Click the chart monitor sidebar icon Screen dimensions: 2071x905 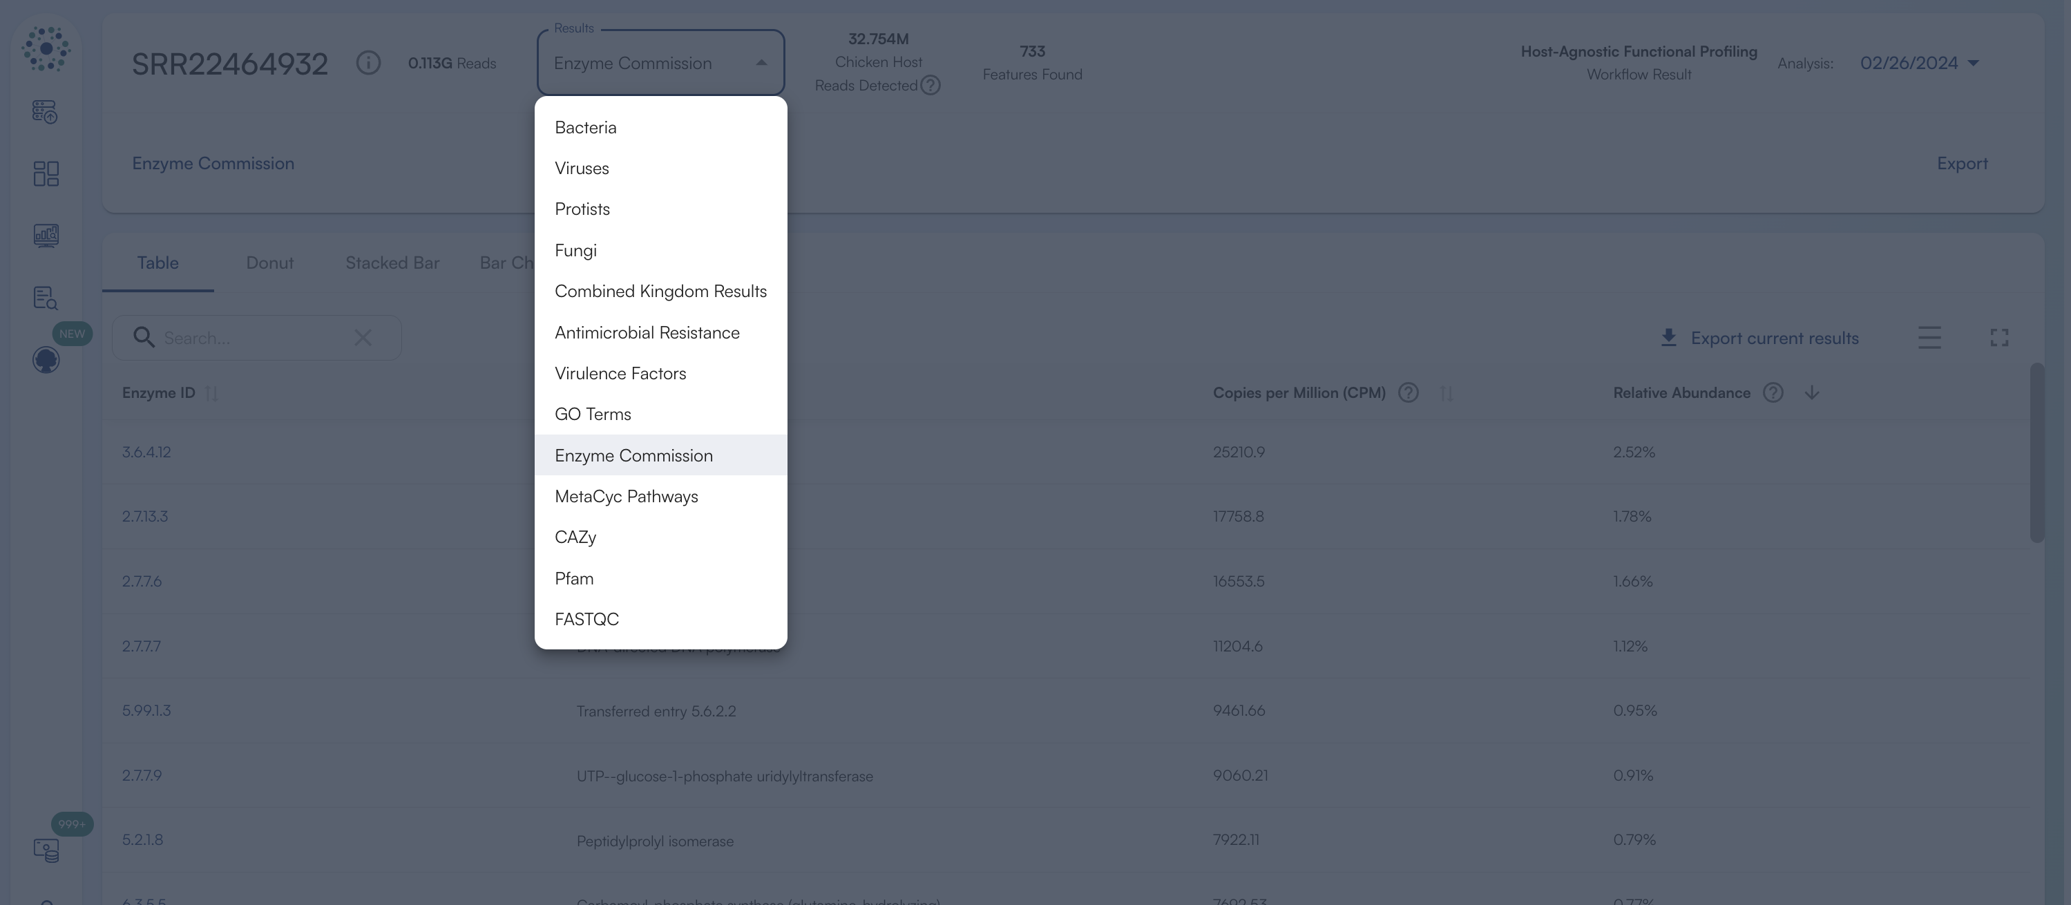pos(46,236)
